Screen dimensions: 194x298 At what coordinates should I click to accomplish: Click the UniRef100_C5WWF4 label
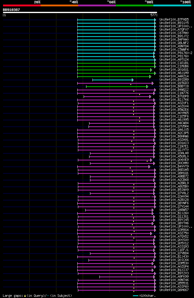[x=174, y=49]
